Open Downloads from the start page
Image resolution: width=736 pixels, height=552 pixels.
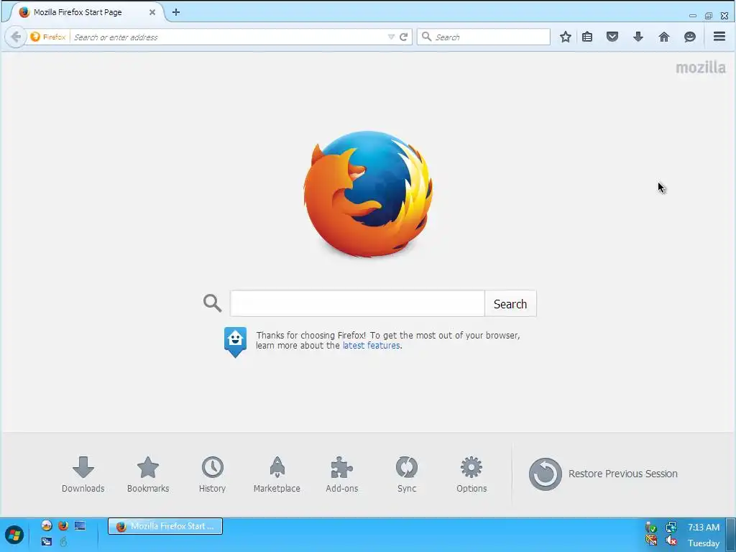(83, 474)
